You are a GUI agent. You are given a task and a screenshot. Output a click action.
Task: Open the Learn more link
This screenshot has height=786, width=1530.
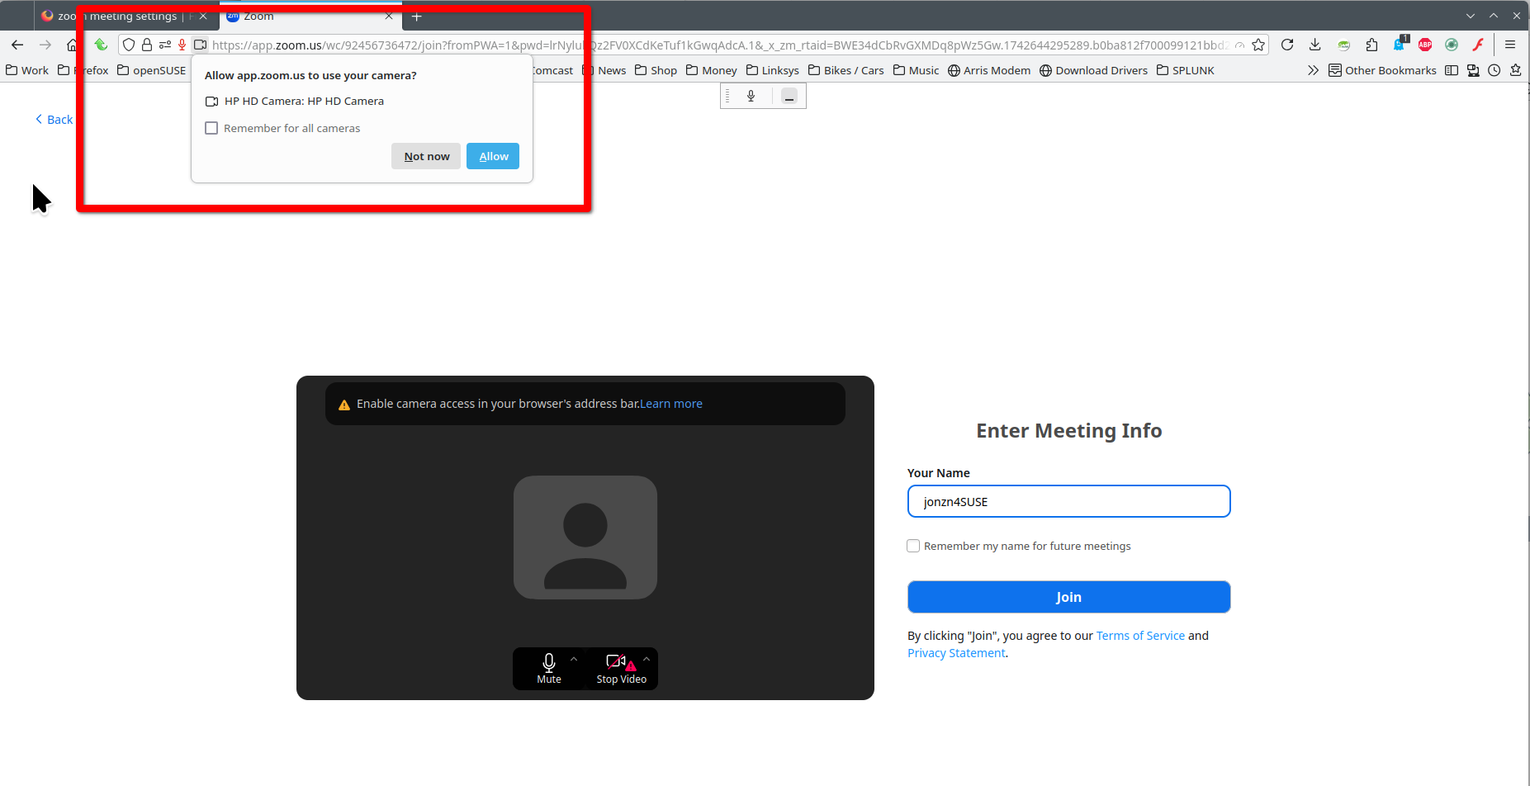tap(671, 404)
